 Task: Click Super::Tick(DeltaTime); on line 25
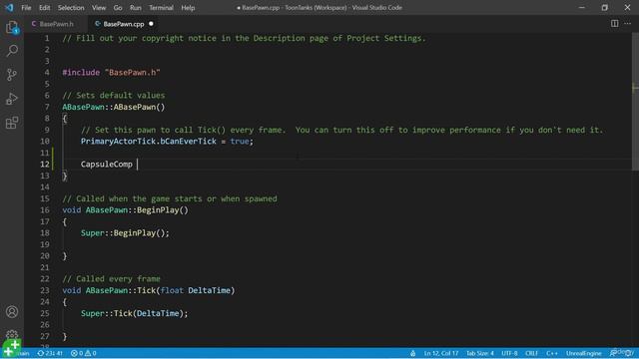[135, 313]
